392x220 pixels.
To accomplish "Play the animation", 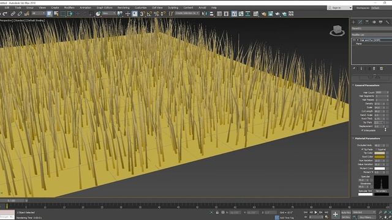I will coord(316,212).
